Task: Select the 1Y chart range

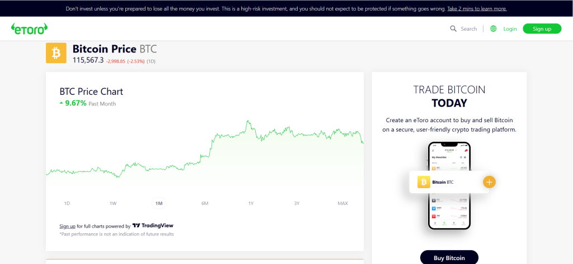Action: tap(251, 203)
